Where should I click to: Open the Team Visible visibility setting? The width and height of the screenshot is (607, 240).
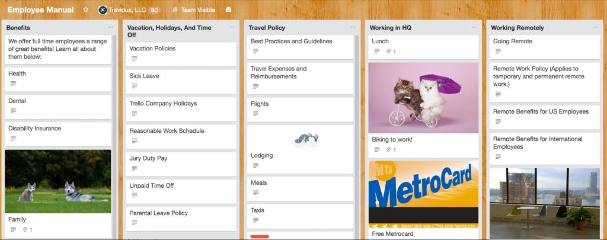pos(194,10)
